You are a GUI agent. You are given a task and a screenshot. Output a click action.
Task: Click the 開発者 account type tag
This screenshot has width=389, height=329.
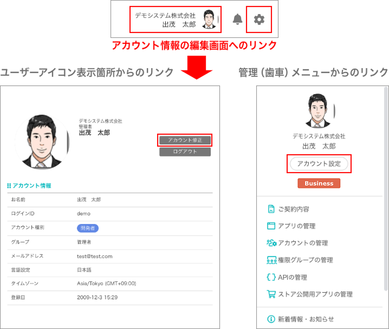(88, 228)
